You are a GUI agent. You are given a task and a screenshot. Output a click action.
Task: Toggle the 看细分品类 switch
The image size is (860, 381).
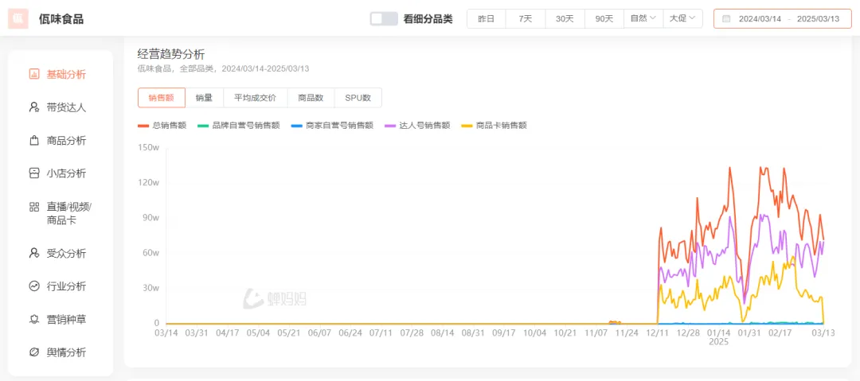(383, 18)
